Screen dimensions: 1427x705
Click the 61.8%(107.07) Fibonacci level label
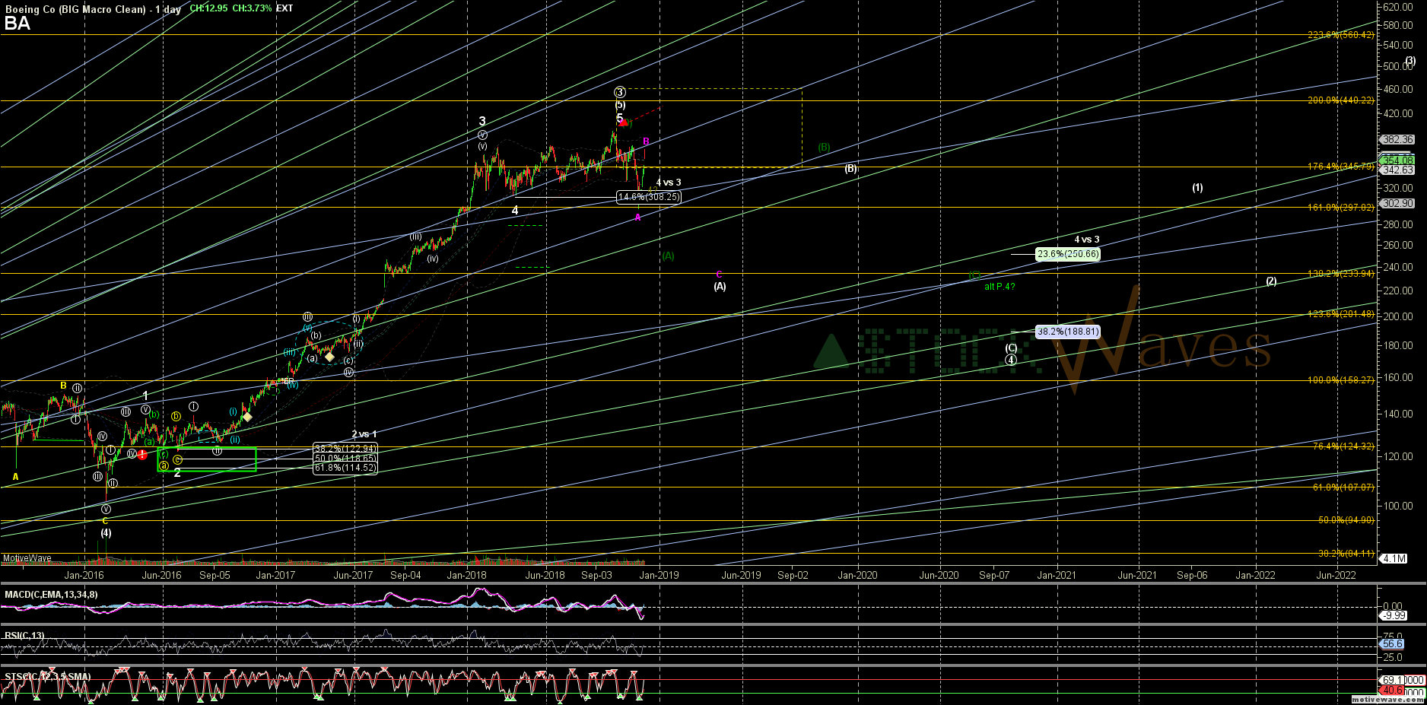point(1343,487)
